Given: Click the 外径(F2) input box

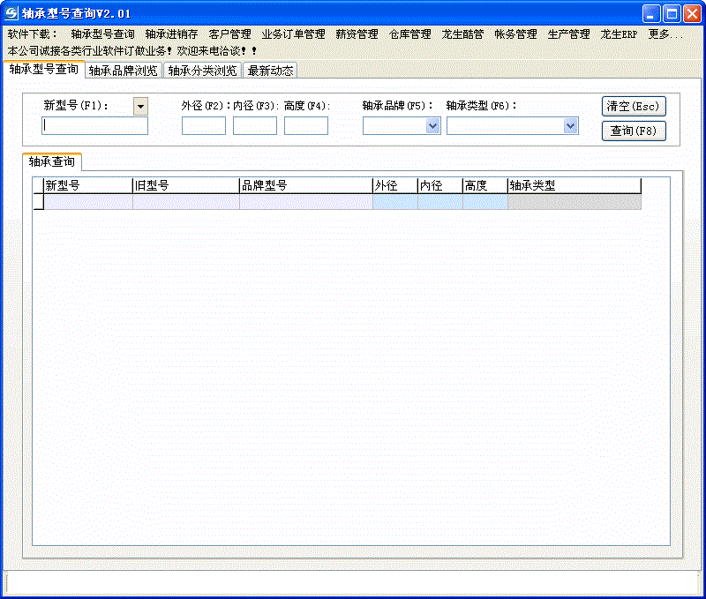Looking at the screenshot, I should point(204,125).
